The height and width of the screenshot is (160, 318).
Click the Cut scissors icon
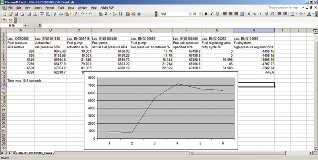point(55,14)
